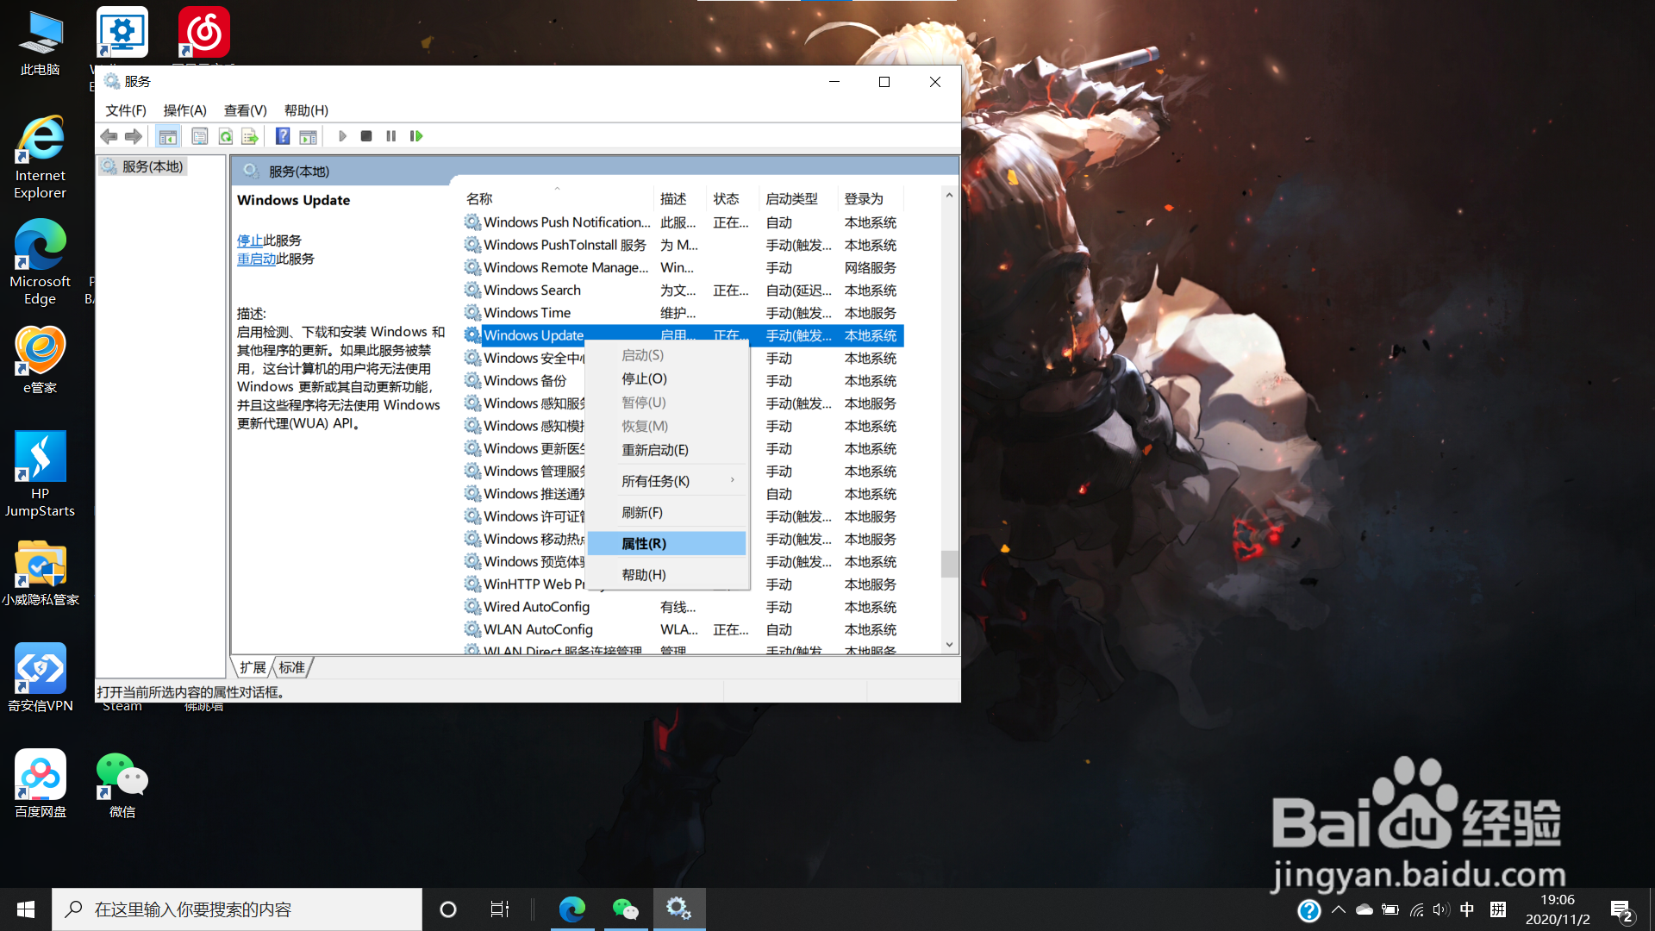Open properties using the properties toolbar icon
This screenshot has height=931, width=1655.
click(199, 135)
